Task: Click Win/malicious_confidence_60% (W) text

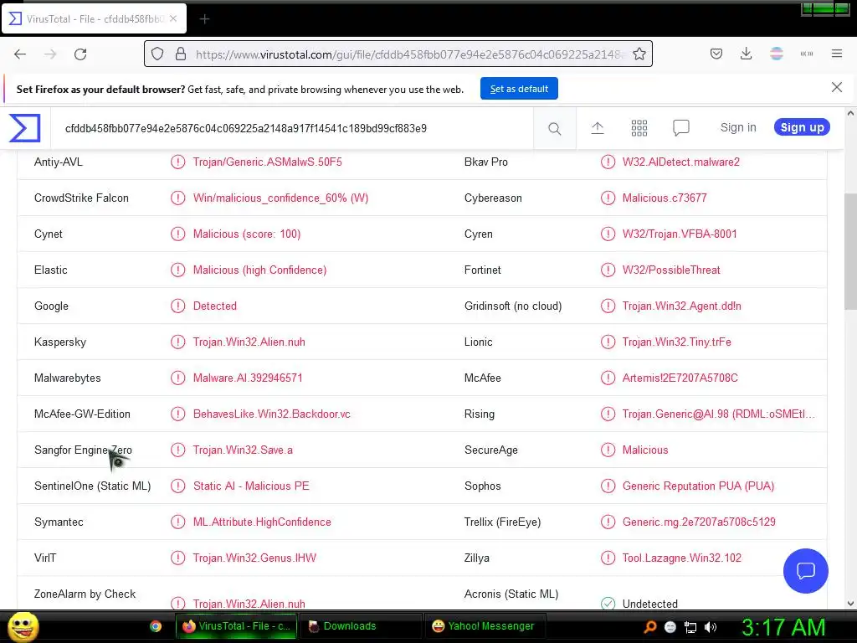Action: pyautogui.click(x=280, y=198)
